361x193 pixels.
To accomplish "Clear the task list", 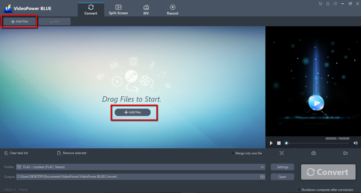I will pyautogui.click(x=16, y=153).
